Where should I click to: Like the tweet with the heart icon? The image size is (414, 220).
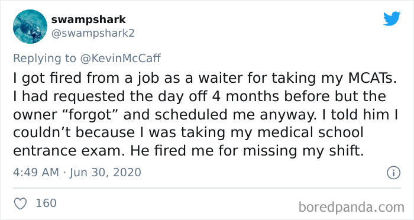point(20,203)
